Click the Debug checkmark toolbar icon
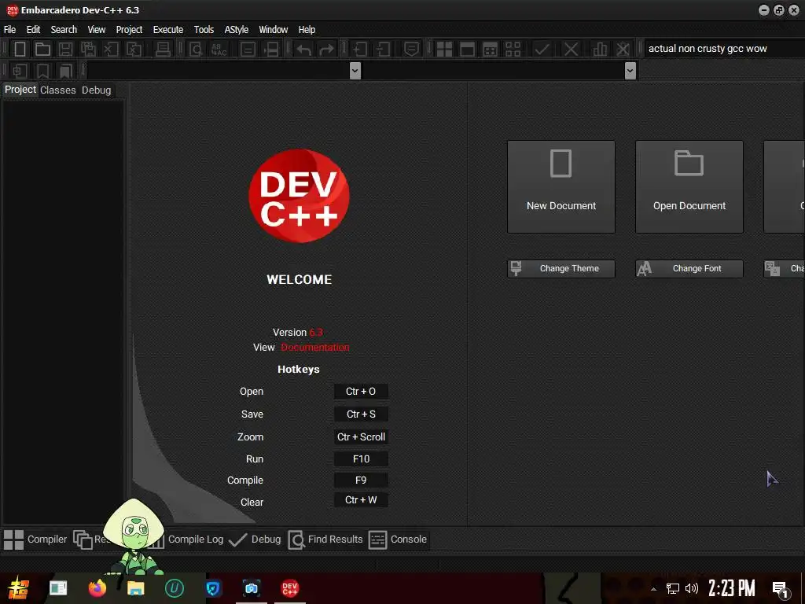 (x=542, y=50)
